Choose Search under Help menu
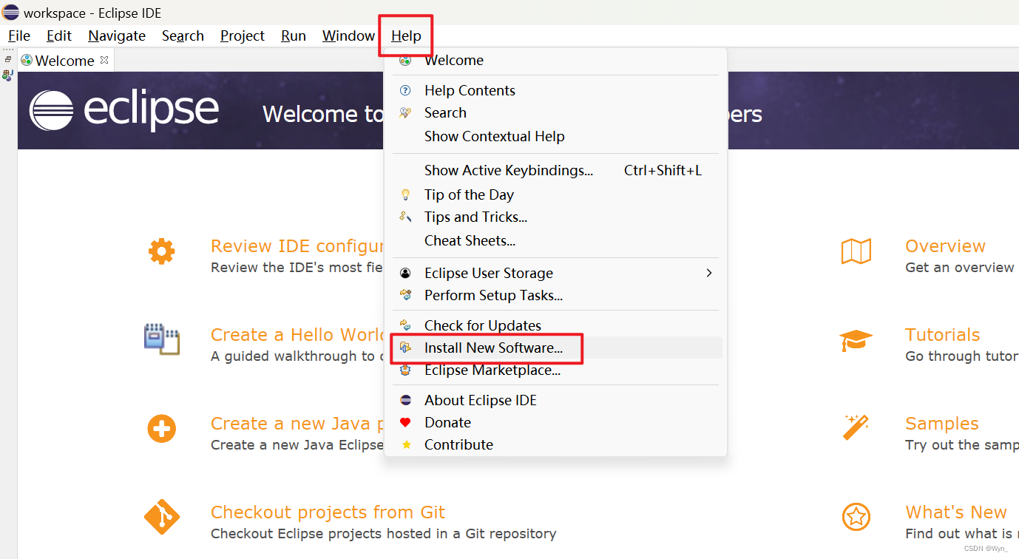 point(555,112)
